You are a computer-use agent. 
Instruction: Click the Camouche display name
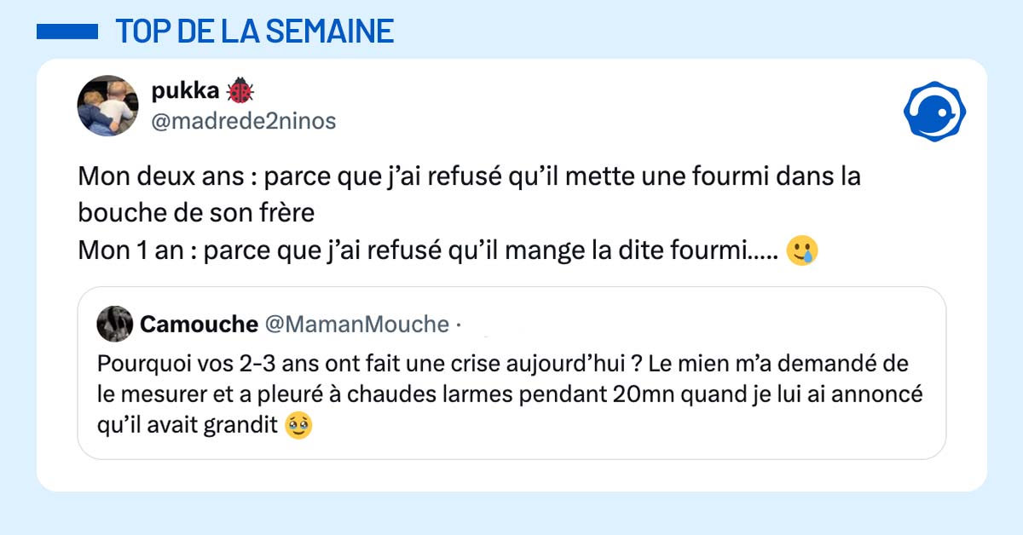[199, 324]
